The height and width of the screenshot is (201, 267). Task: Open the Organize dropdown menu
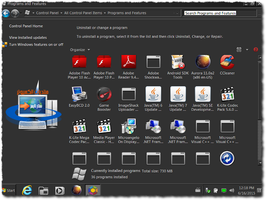click(80, 50)
